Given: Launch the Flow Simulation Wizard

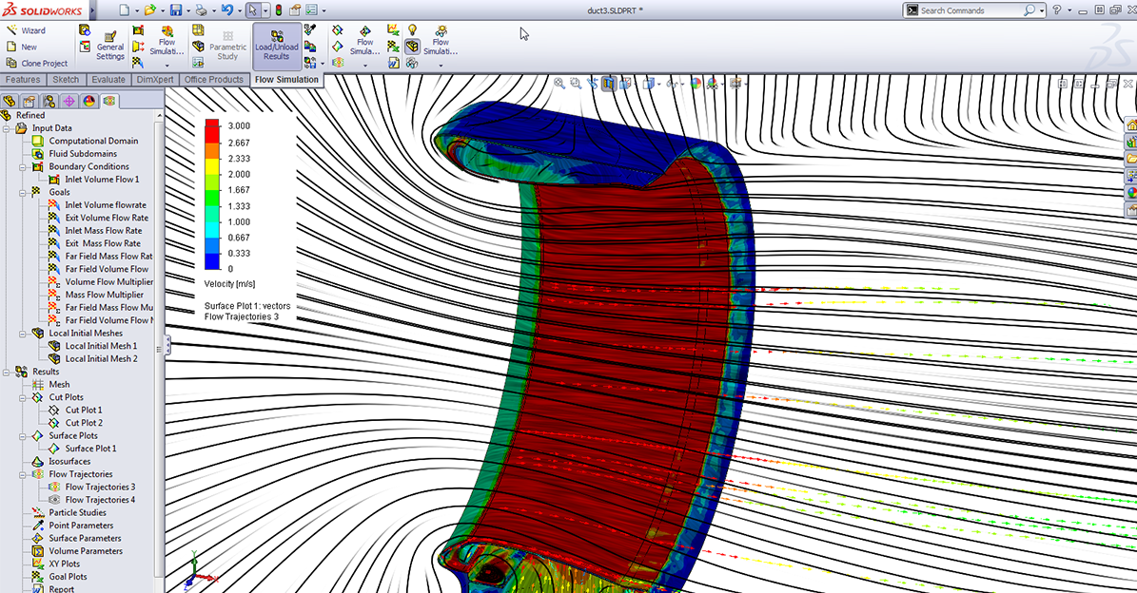Looking at the screenshot, I should tap(32, 30).
